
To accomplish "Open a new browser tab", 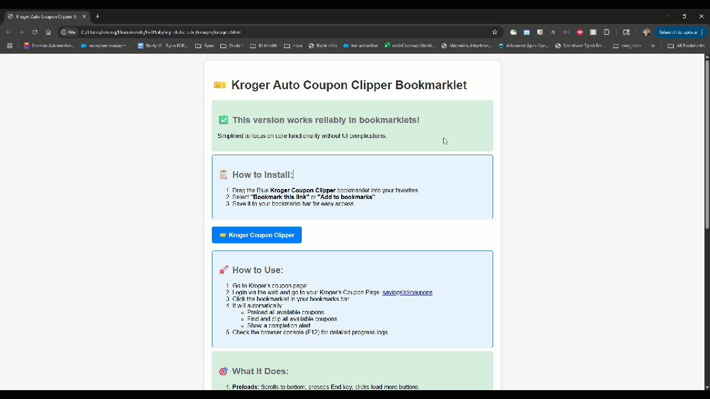I will click(x=98, y=17).
